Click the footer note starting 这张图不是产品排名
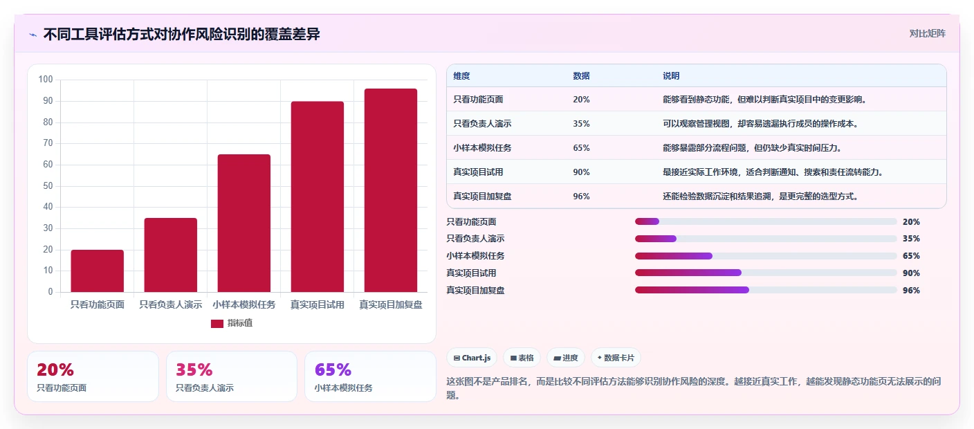974x429 pixels. coord(695,388)
